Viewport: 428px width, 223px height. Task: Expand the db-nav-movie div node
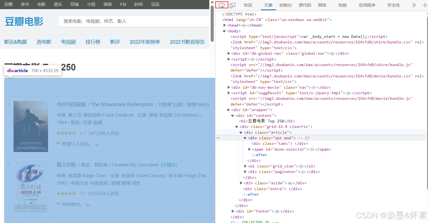tap(229, 87)
